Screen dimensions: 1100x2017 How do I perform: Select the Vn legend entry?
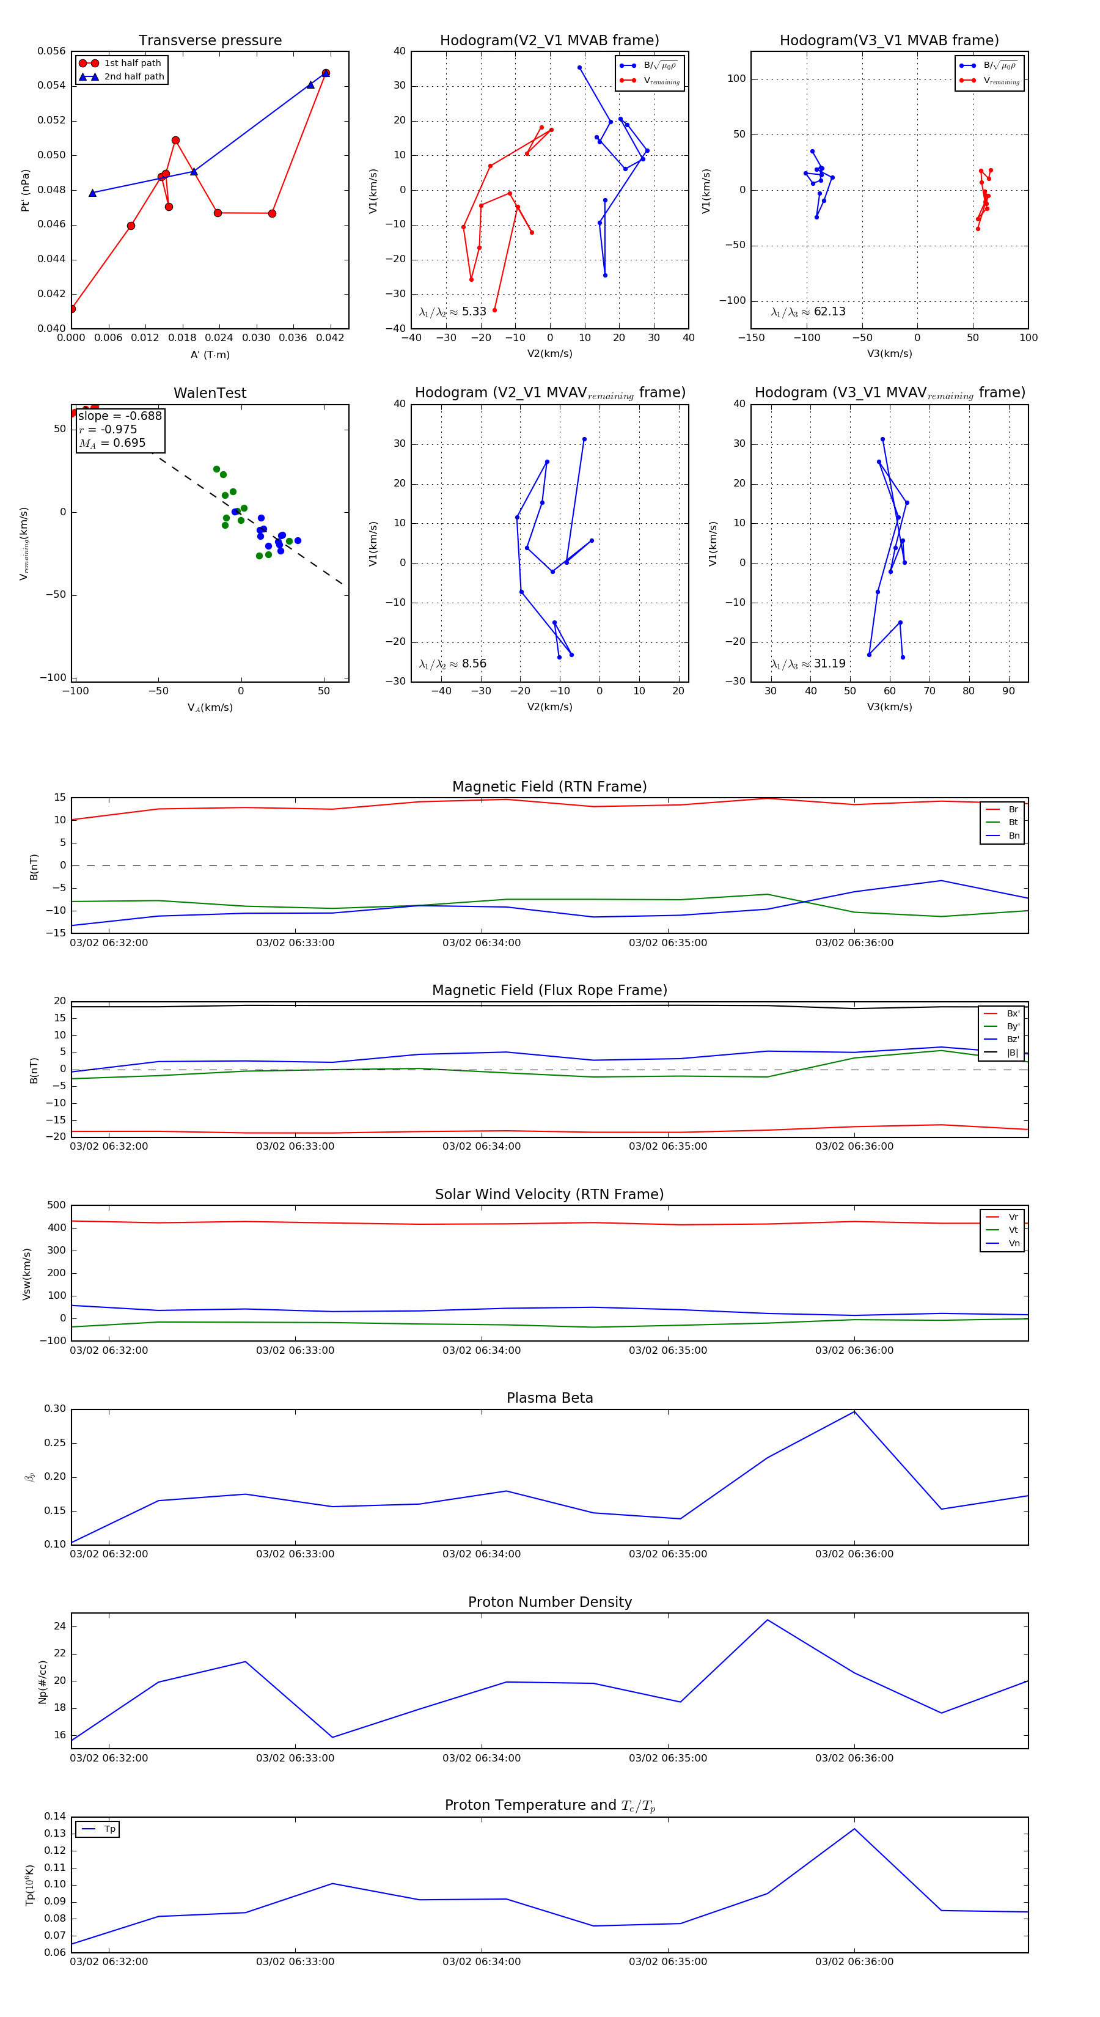(x=1002, y=1243)
